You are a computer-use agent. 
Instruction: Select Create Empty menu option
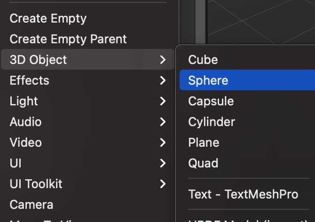(x=48, y=18)
